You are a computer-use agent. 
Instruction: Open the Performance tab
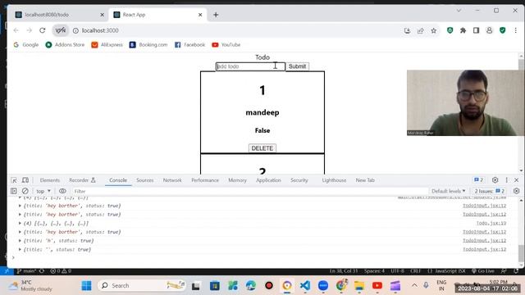tap(205, 180)
